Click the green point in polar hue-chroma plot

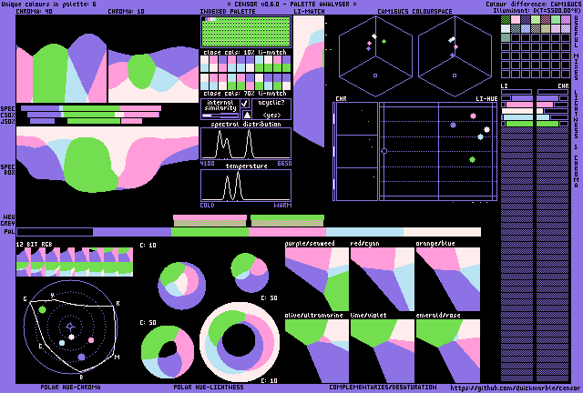coord(42,311)
